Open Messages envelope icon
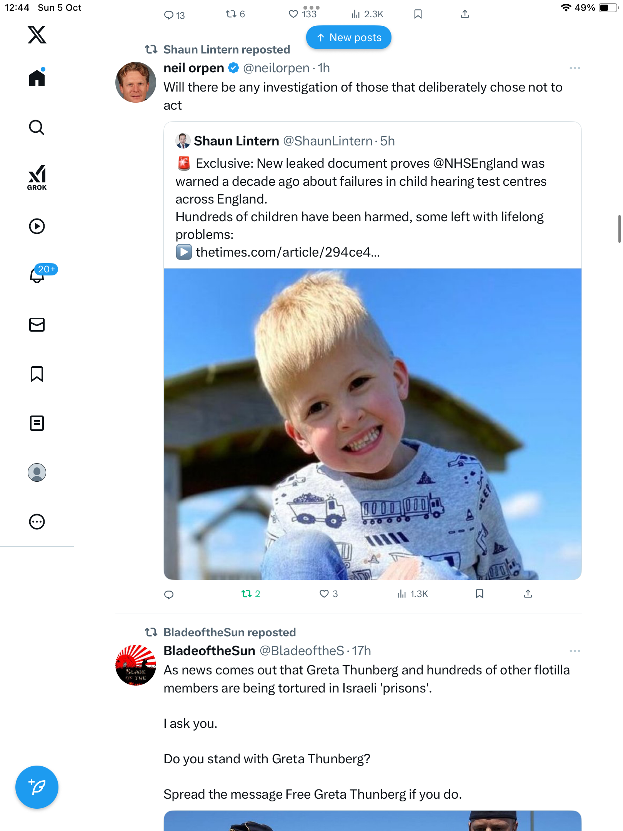623x831 pixels. [37, 325]
